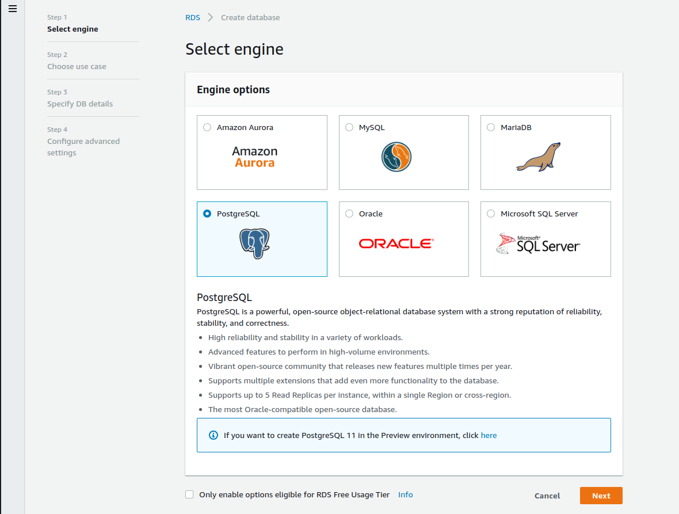Viewport: 679px width, 514px height.
Task: Click the '5 Read Replicas' bullet
Action: [360, 395]
